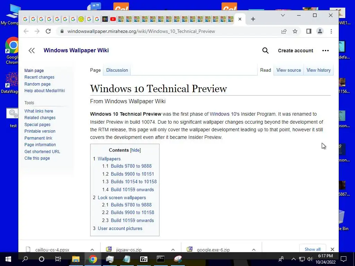Expand jigsaw-os.zip download options

(173, 250)
